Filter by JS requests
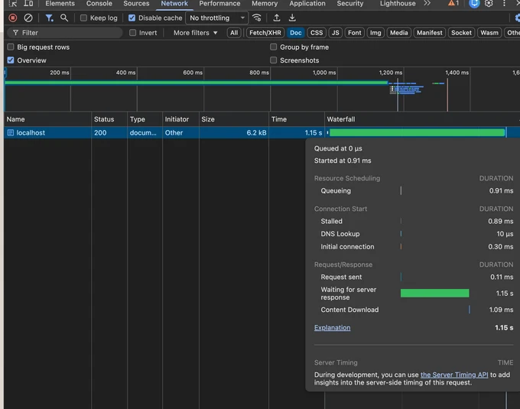This screenshot has height=409, width=520. click(335, 33)
